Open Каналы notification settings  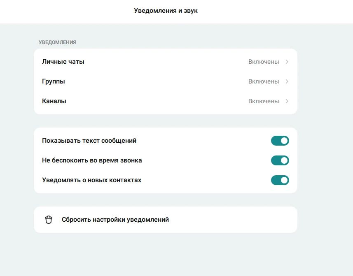tap(166, 101)
